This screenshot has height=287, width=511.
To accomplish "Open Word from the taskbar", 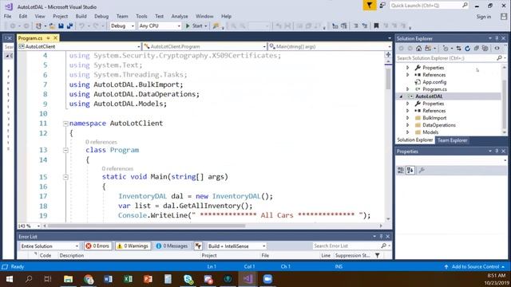I will [x=109, y=279].
